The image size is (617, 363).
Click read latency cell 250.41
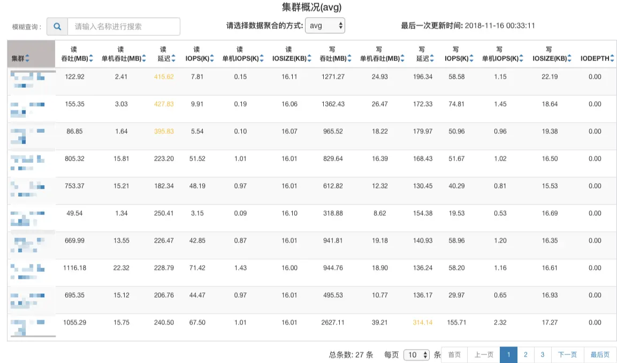click(164, 214)
